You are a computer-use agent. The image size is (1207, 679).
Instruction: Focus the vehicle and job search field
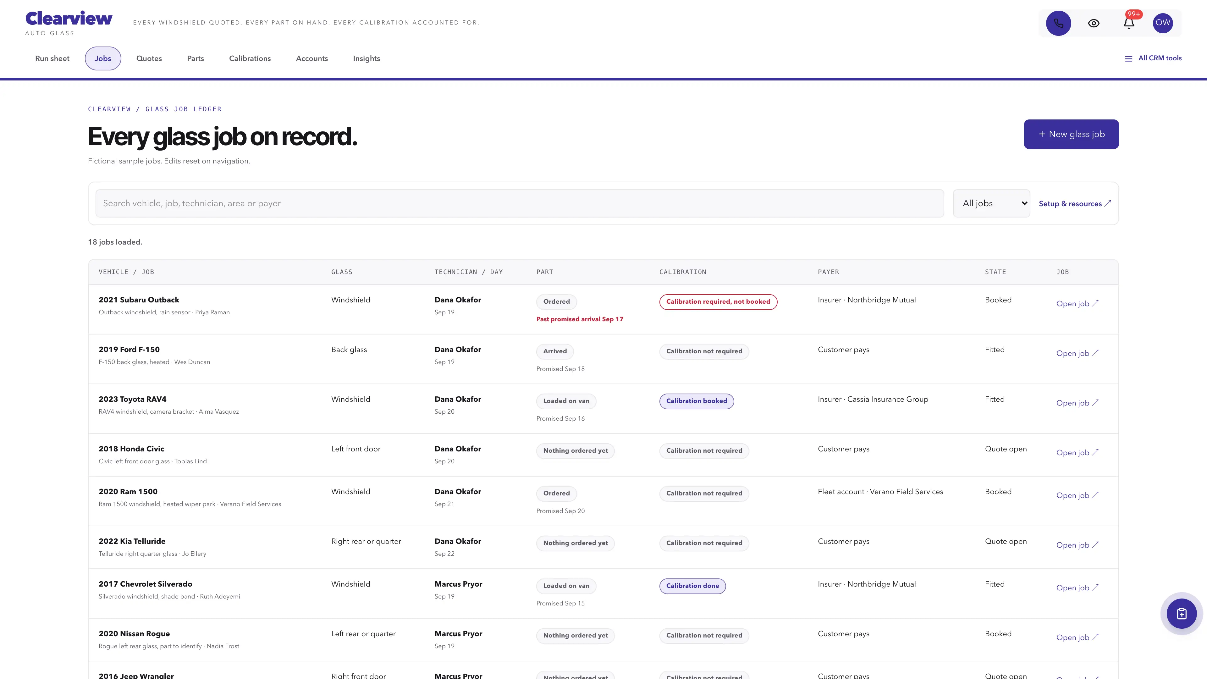coord(520,203)
